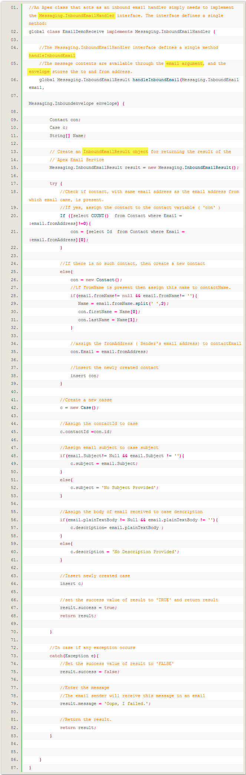Click 'result.success = true;' line

[x=89, y=608]
